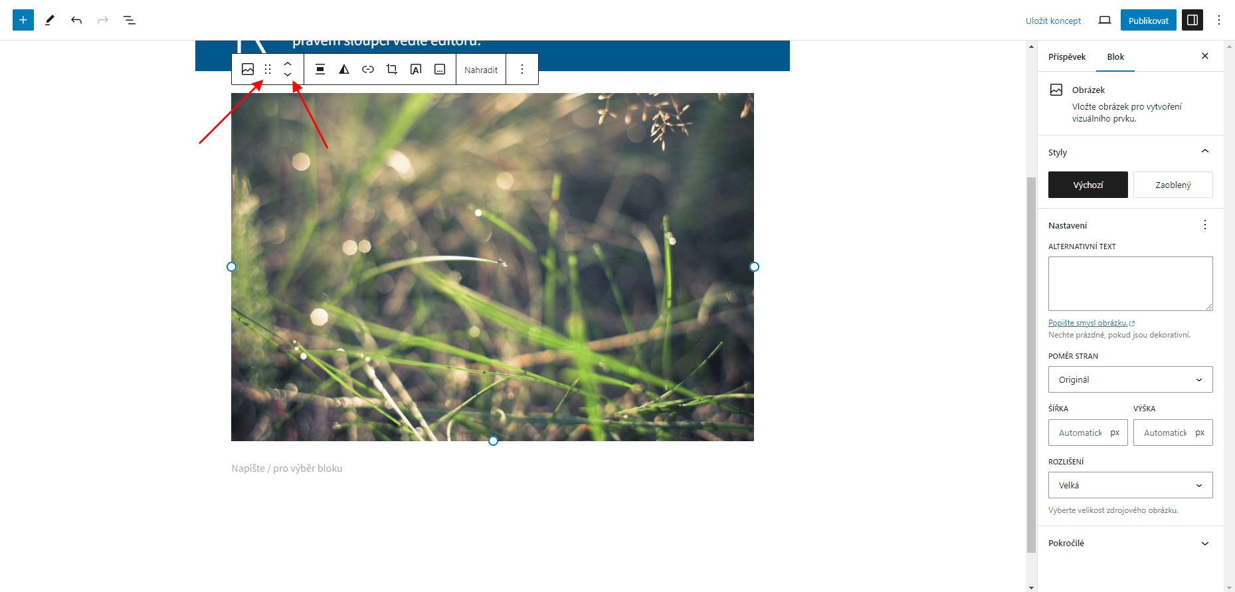Open the block inserter plus button
This screenshot has width=1235, height=592.
click(x=23, y=20)
